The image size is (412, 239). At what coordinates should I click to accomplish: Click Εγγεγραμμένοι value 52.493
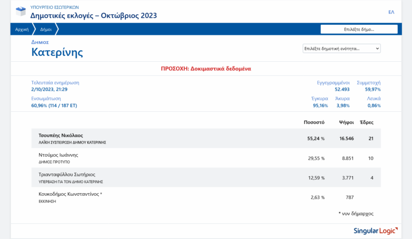[342, 89]
